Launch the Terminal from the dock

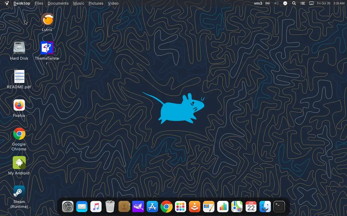279,207
